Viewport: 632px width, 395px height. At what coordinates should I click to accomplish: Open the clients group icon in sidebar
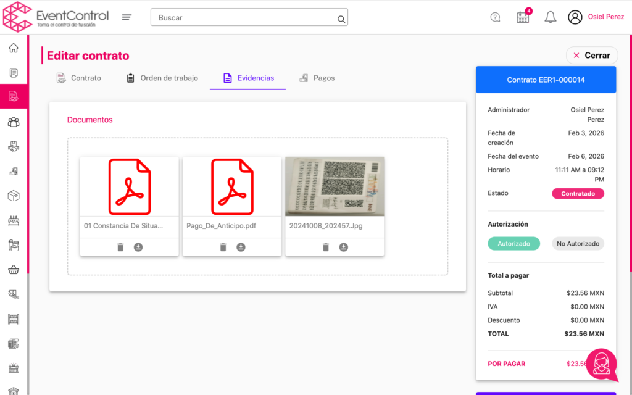click(x=14, y=122)
